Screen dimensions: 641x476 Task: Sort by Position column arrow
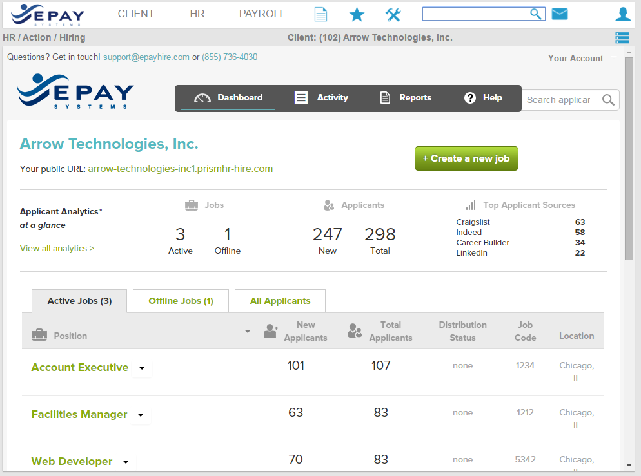point(247,332)
